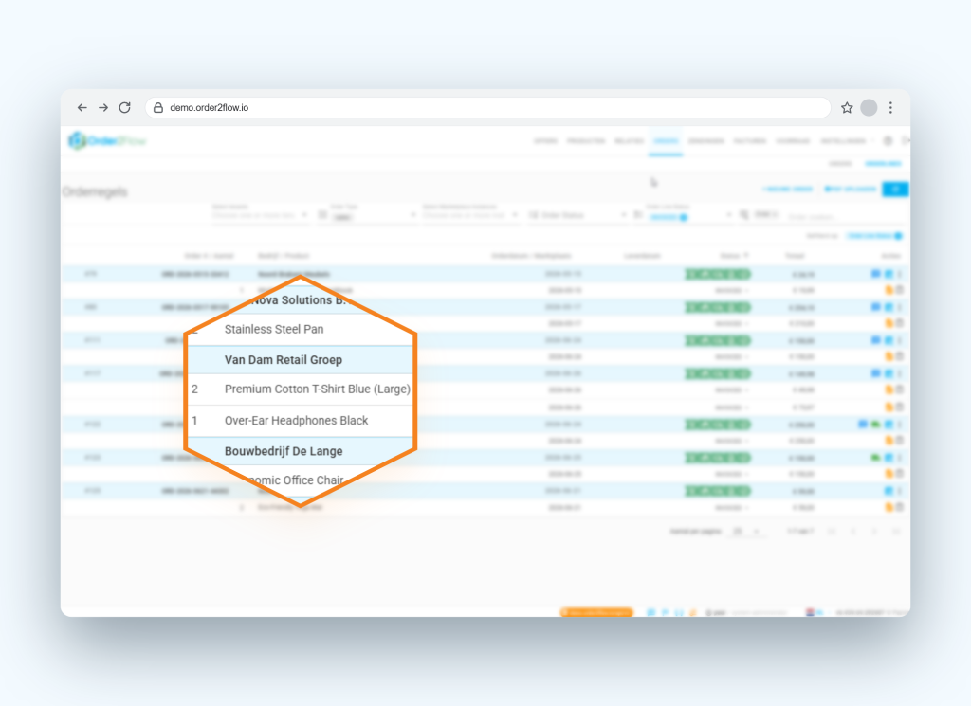
Task: Select the Van Dam Retail Groep row
Action: [301, 359]
